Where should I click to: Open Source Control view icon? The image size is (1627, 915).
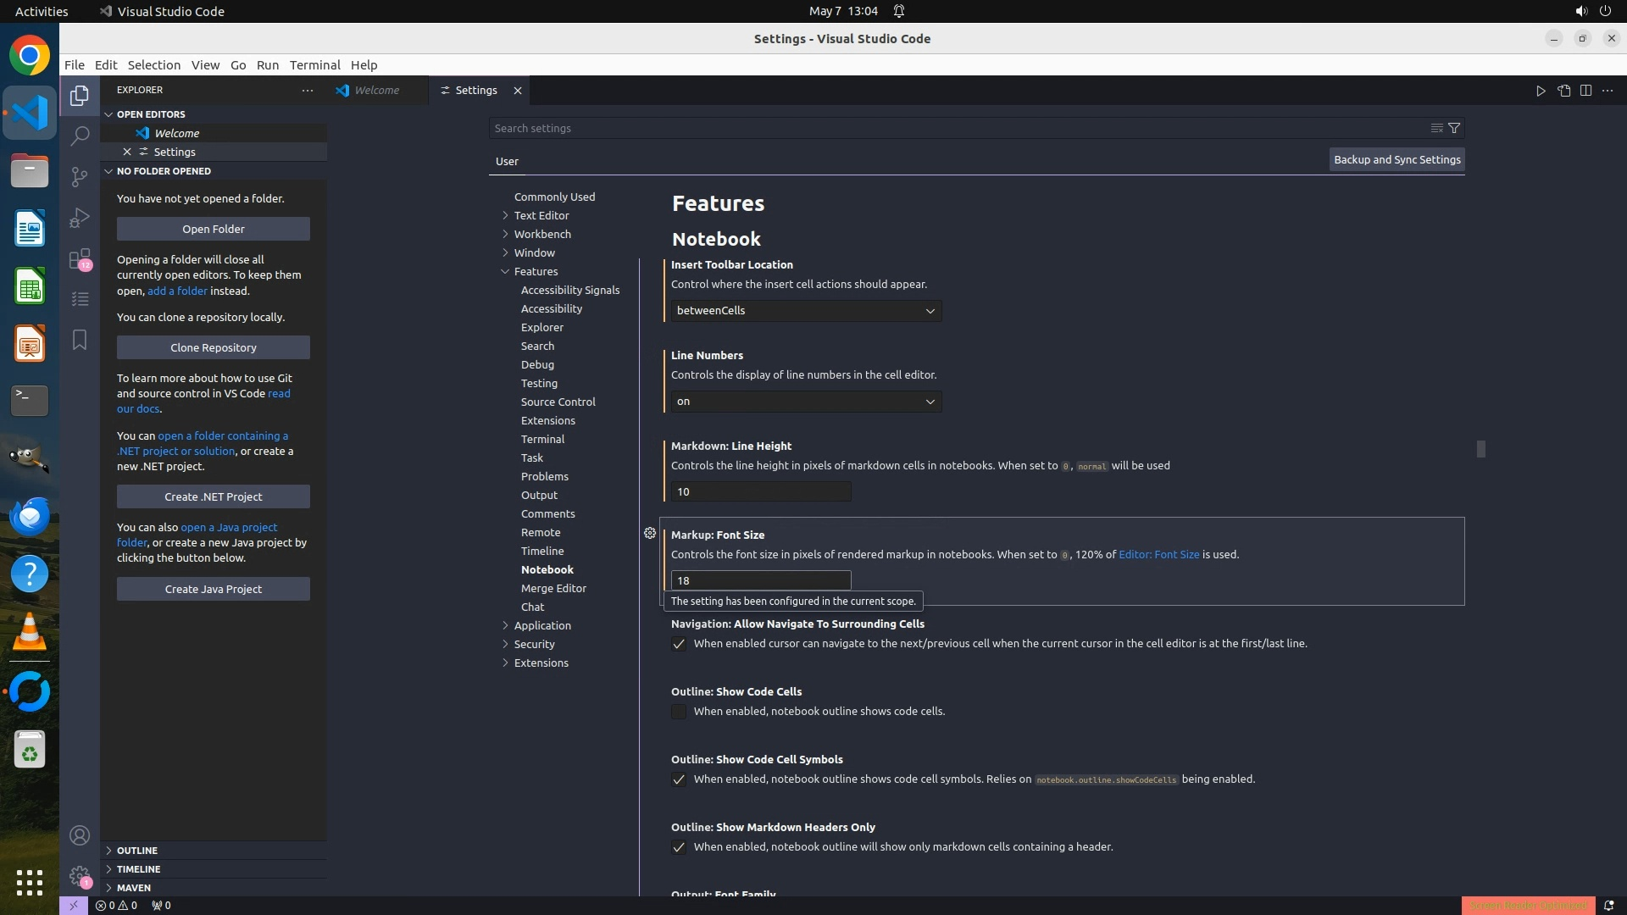tap(80, 176)
